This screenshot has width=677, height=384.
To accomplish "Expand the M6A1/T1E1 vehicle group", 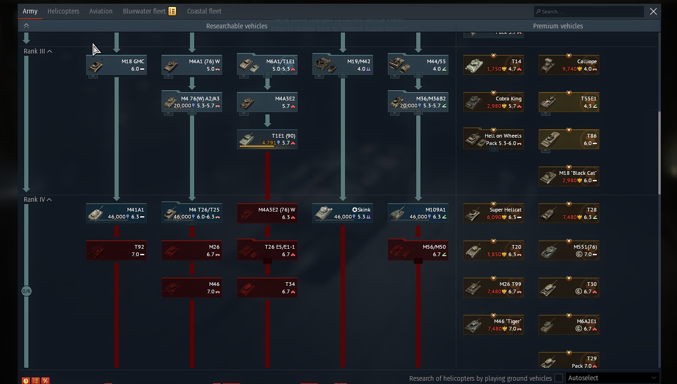I will pos(267,75).
